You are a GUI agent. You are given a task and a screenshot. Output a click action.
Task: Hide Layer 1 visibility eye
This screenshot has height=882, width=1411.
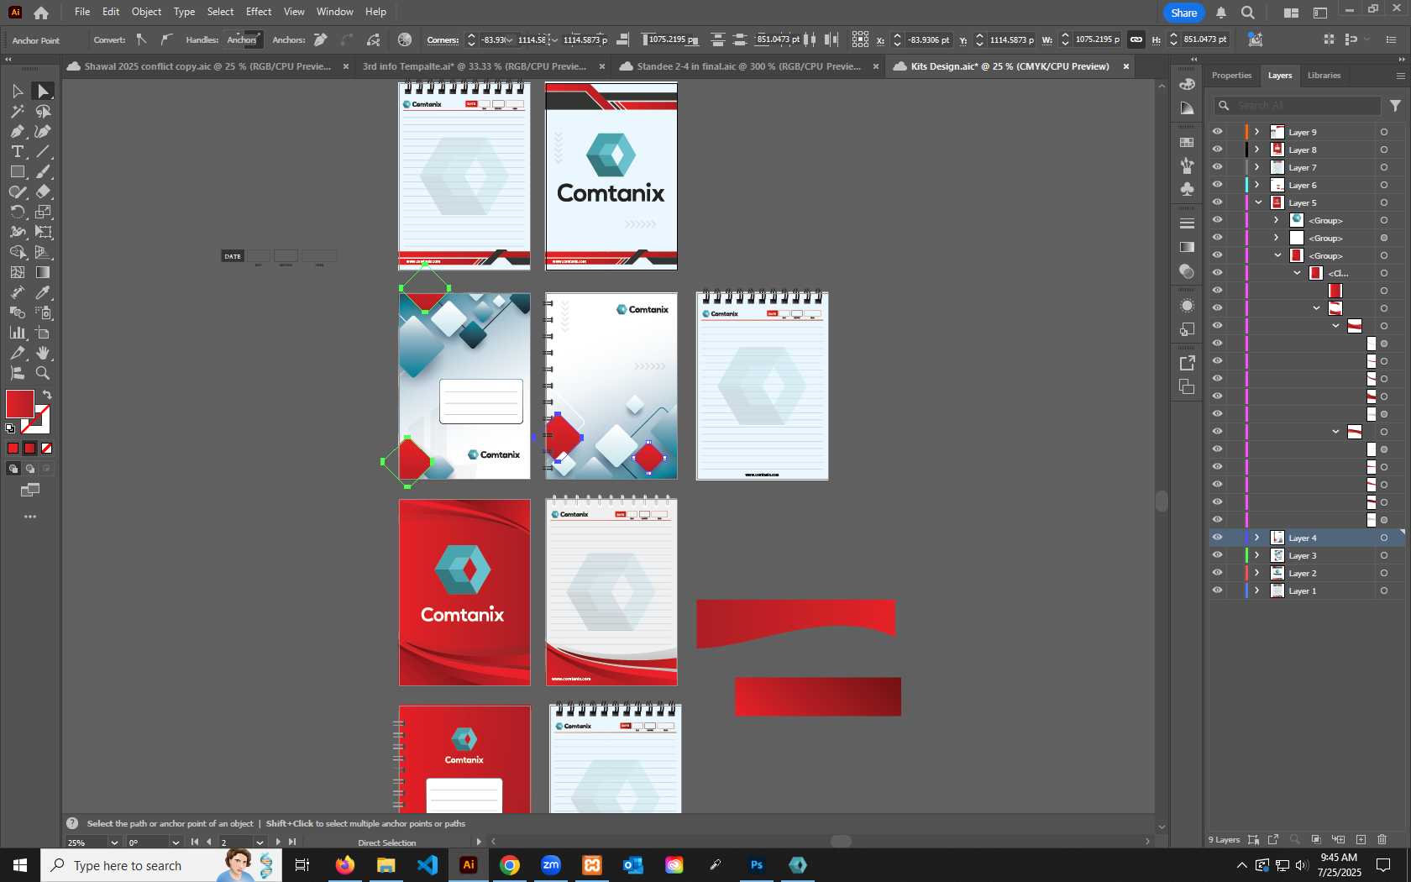[1217, 591]
